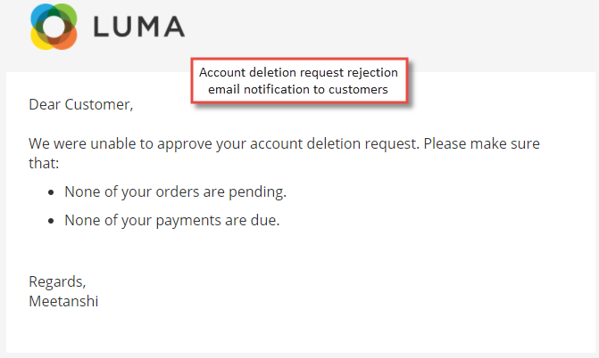Click the 'Dear Customer,' greeting line
The height and width of the screenshot is (358, 599).
[81, 104]
